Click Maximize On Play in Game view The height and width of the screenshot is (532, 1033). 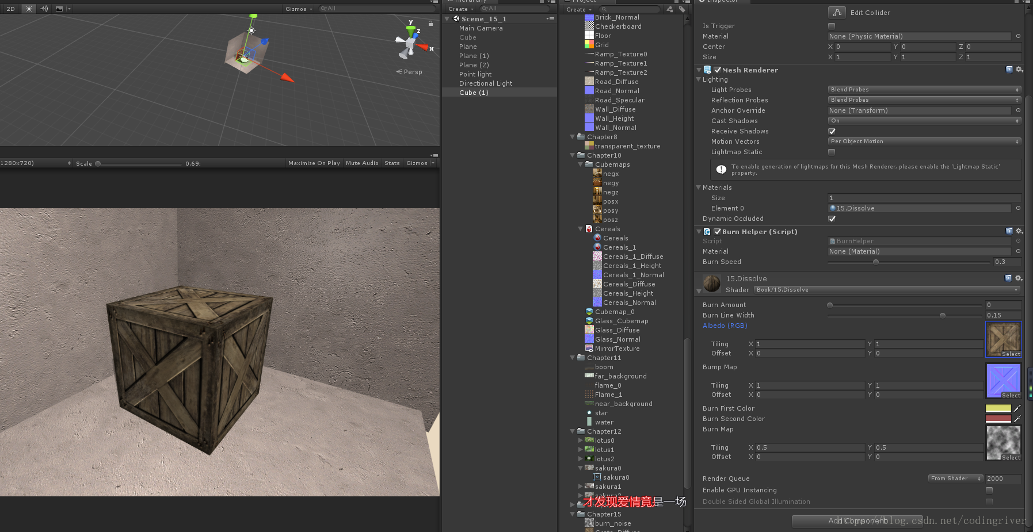coord(314,163)
